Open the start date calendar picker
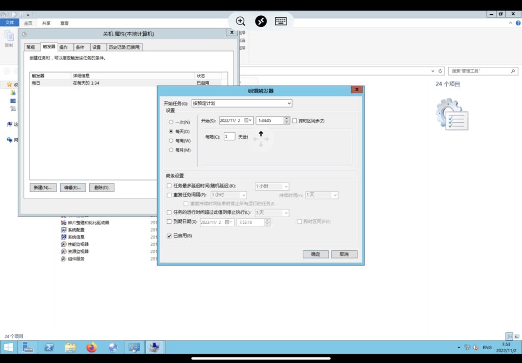The image size is (522, 363). 249,121
